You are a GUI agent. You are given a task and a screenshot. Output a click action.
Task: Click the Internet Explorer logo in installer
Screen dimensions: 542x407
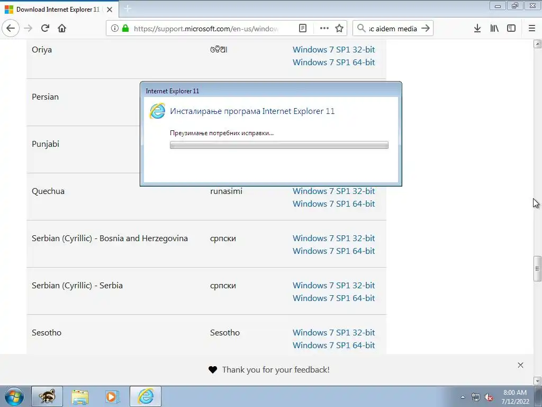point(157,111)
